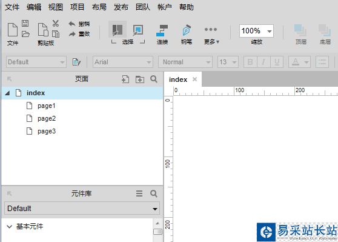Image resolution: width=338 pixels, height=242 pixels.
Task: Open the Default library dropdown
Action: click(82, 208)
